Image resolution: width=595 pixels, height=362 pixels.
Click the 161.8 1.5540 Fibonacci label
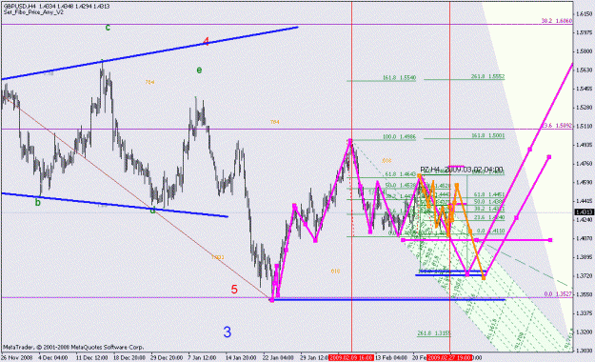(399, 78)
